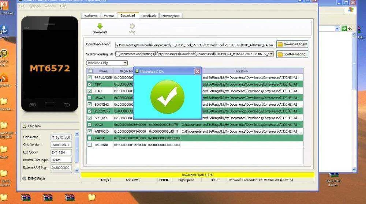Open the Download Agent folder button
This screenshot has height=204, width=366.
coord(292,44)
